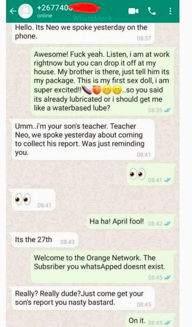Select the 'Hello. Its Neo' message
The width and height of the screenshot is (192, 327).
[x=83, y=33]
